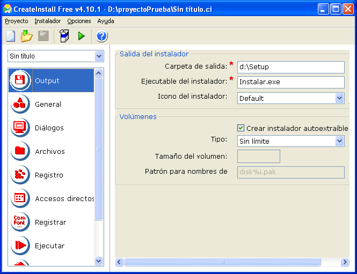Click the Accesos directos grid icon
The image size is (357, 274).
(20, 198)
